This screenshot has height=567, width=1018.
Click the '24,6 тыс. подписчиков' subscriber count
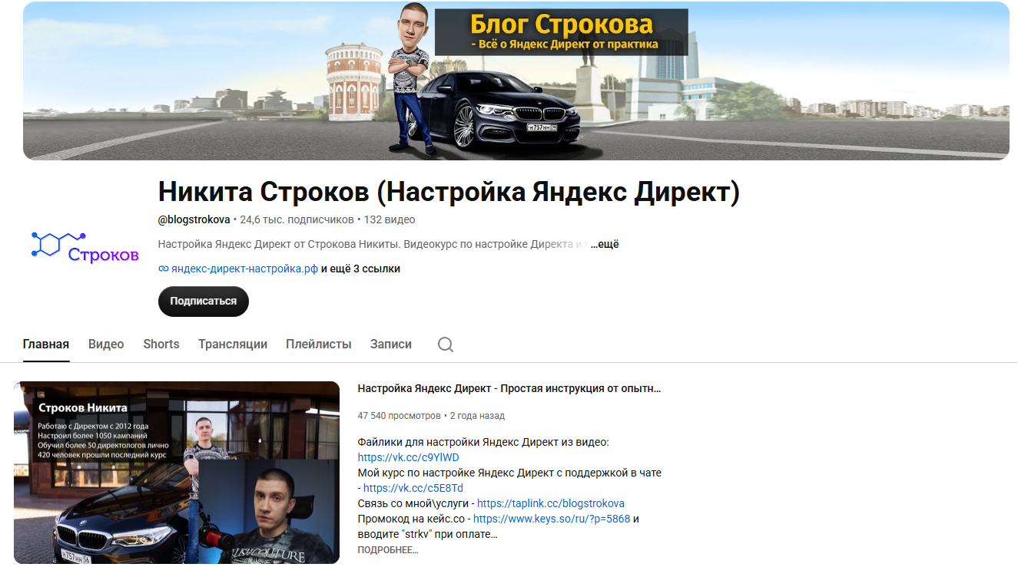pos(297,220)
